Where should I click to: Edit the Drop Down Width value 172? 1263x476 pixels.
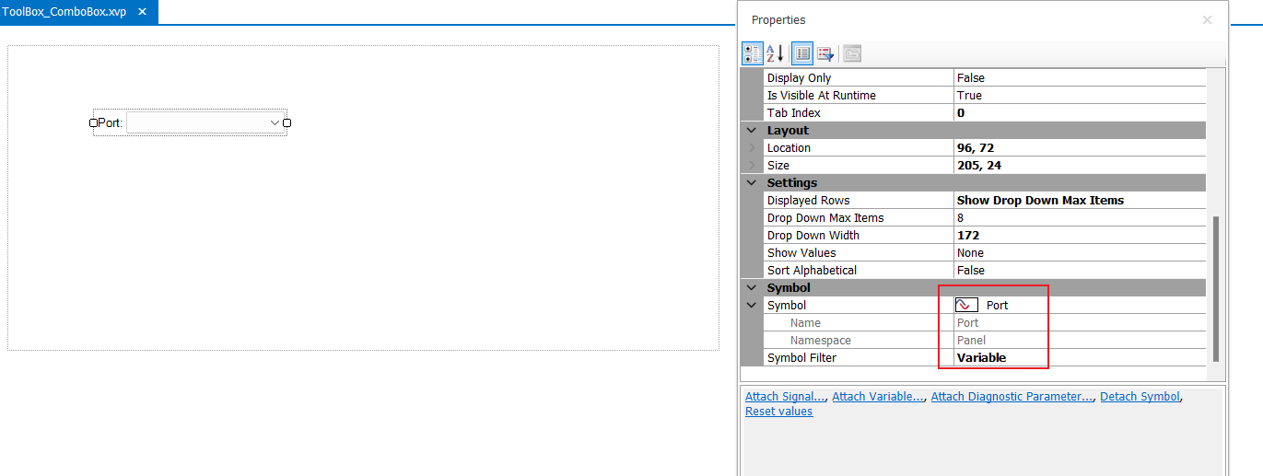pyautogui.click(x=1080, y=236)
